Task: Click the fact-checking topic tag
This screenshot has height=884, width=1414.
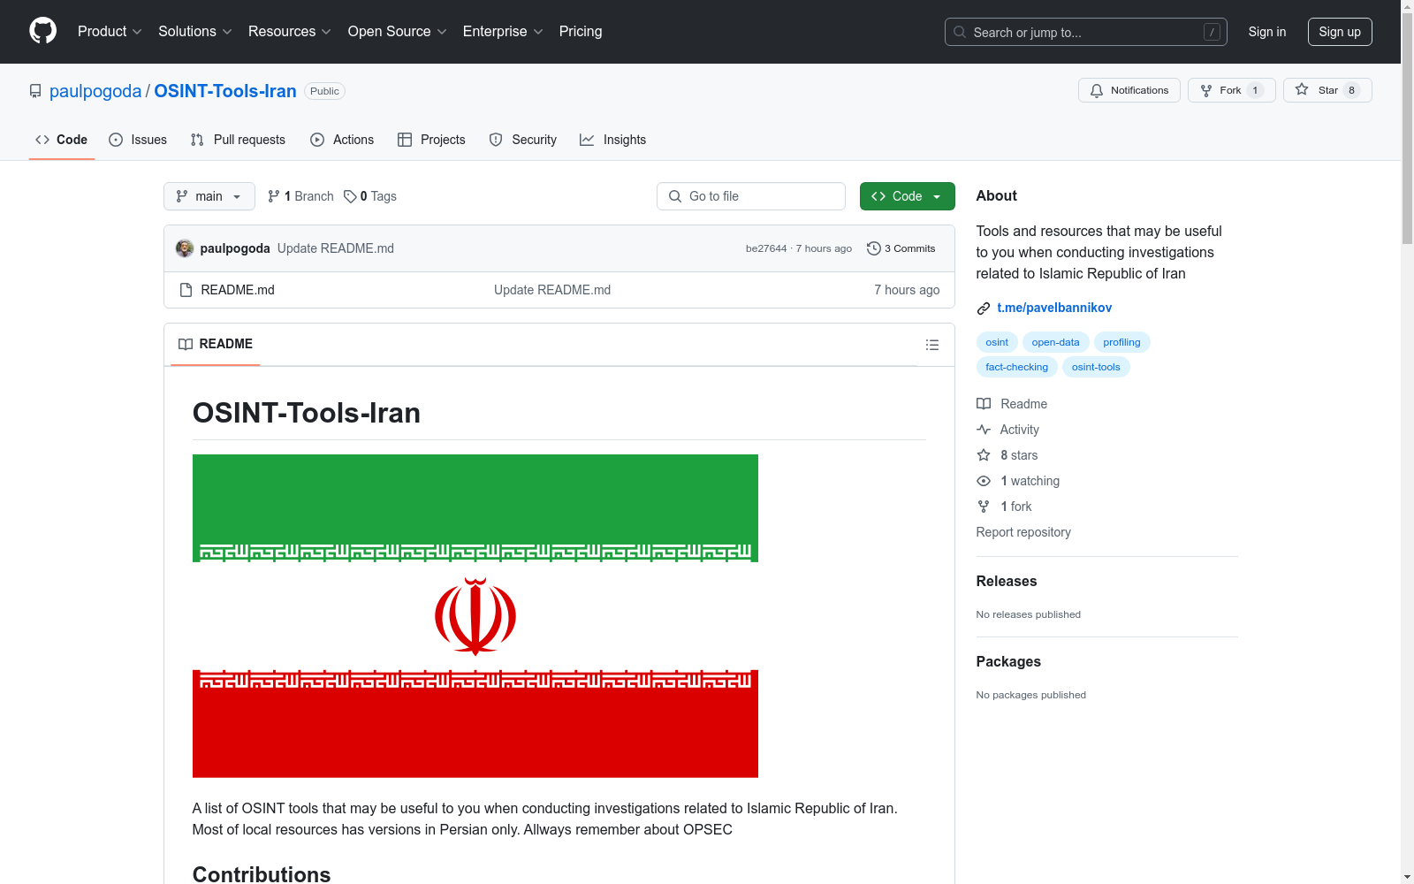Action: point(1016,367)
